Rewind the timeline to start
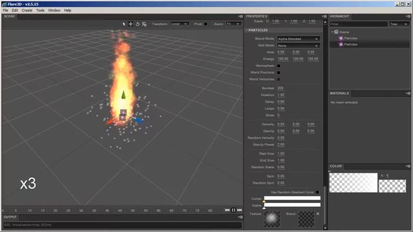Image resolution: width=413 pixels, height=232 pixels. (x=227, y=210)
